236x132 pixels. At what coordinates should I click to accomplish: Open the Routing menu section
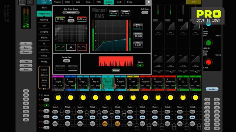44,19
